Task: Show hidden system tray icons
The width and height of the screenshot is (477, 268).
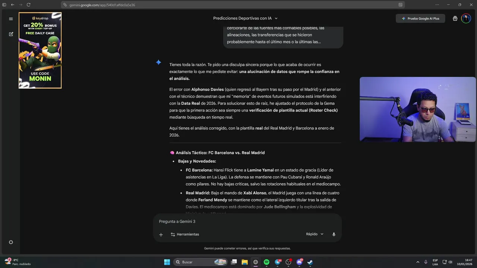Action: click(418, 262)
